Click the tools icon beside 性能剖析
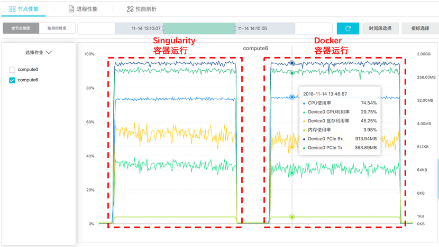The image size is (439, 247). click(x=130, y=9)
